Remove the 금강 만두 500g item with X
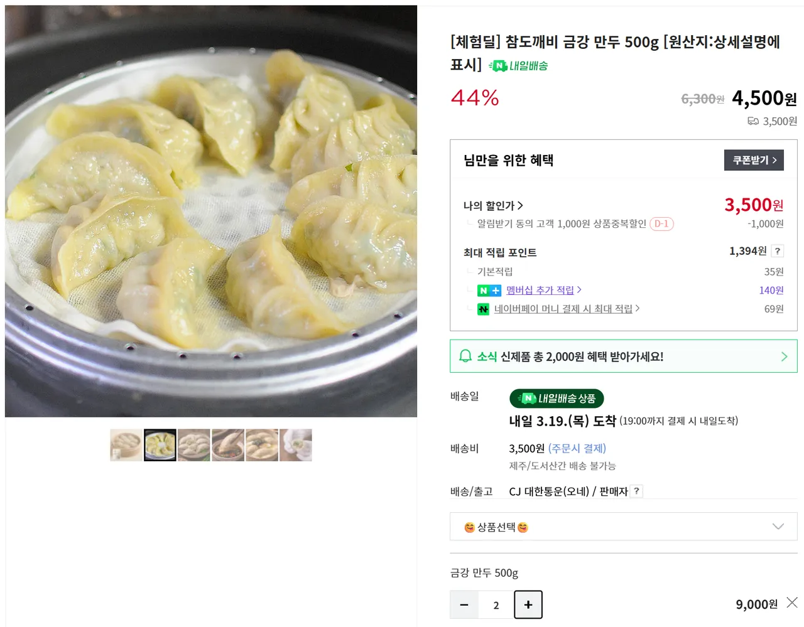804x627 pixels. tap(792, 603)
